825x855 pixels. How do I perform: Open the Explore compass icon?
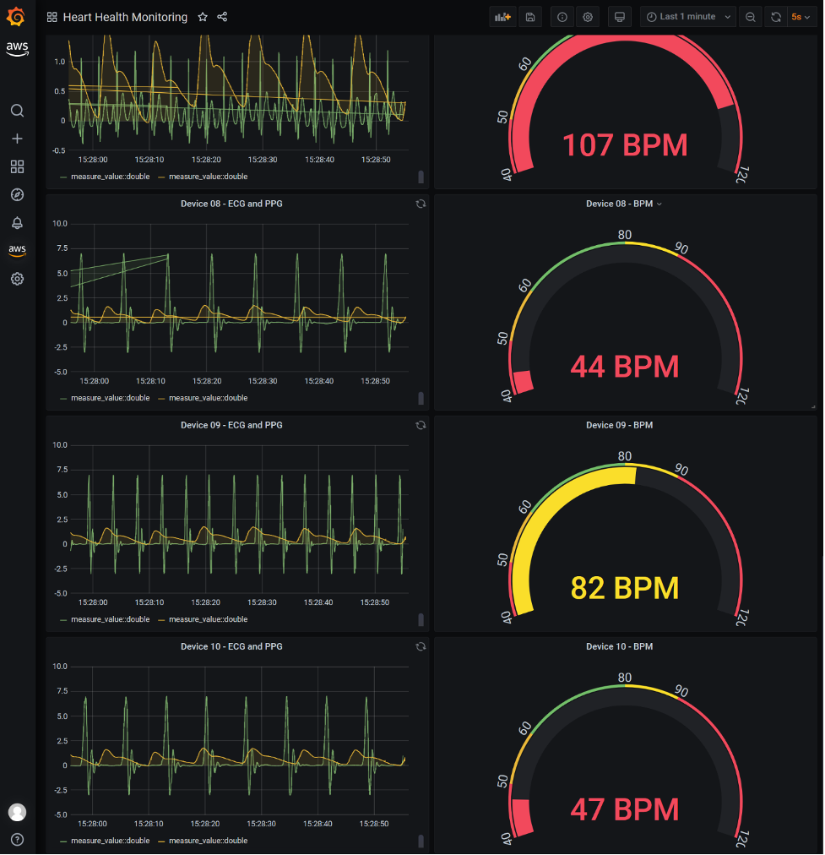coord(17,194)
